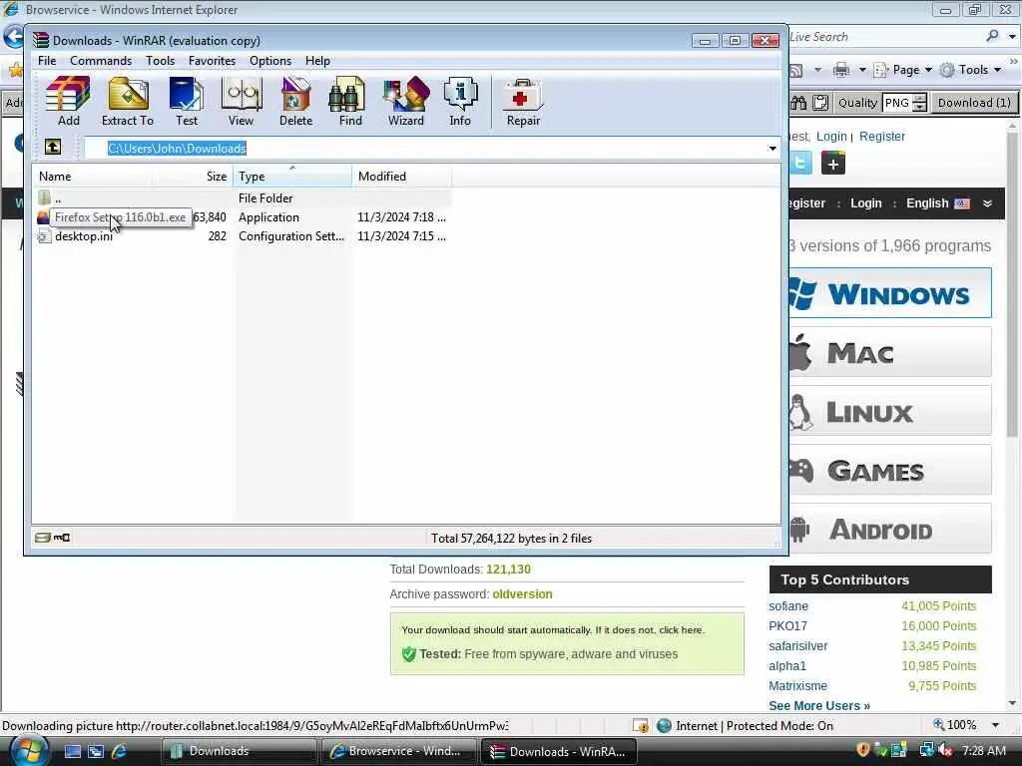Click the security shield tray icon
The width and height of the screenshot is (1022, 766).
(x=863, y=750)
